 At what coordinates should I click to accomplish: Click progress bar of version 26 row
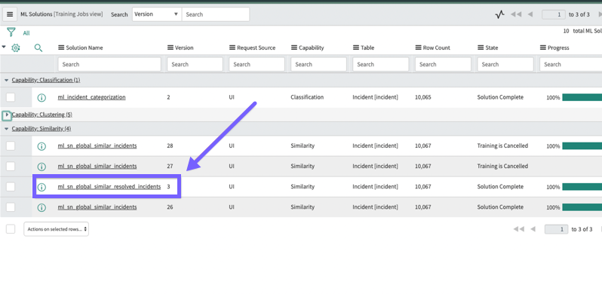[x=582, y=207]
